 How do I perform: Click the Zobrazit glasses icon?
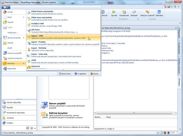pyautogui.click(x=134, y=12)
